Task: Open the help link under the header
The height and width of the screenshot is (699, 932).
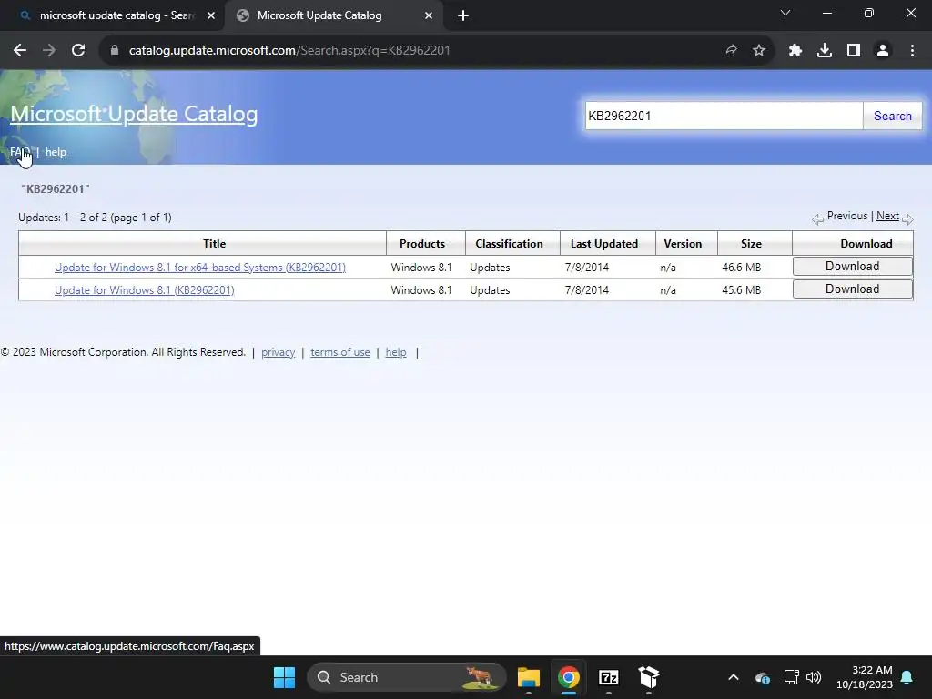Action: pos(56,152)
